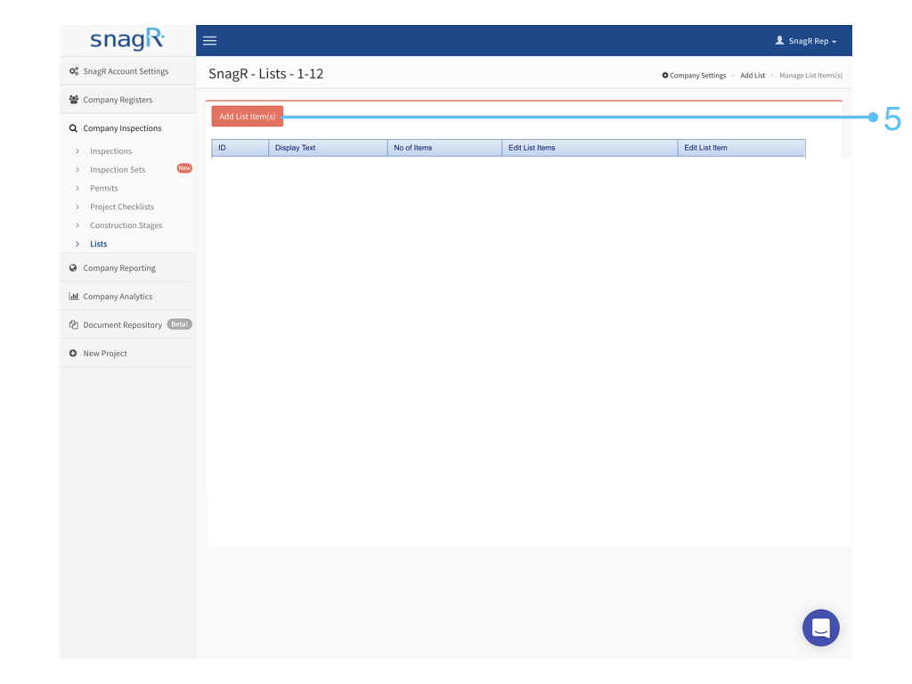Click the Edit List Items column header
The height and width of the screenshot is (684, 912).
pos(590,148)
